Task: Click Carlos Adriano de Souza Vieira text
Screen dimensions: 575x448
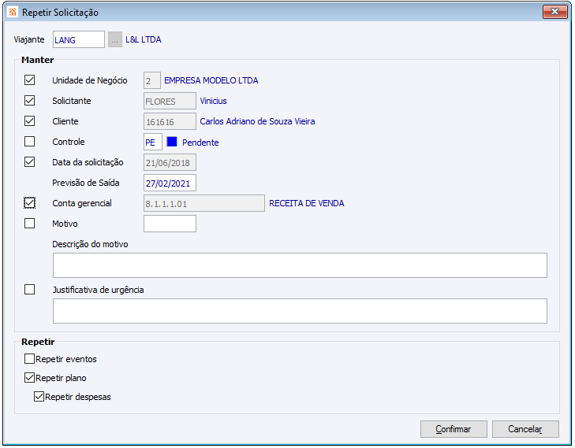Action: click(x=257, y=121)
